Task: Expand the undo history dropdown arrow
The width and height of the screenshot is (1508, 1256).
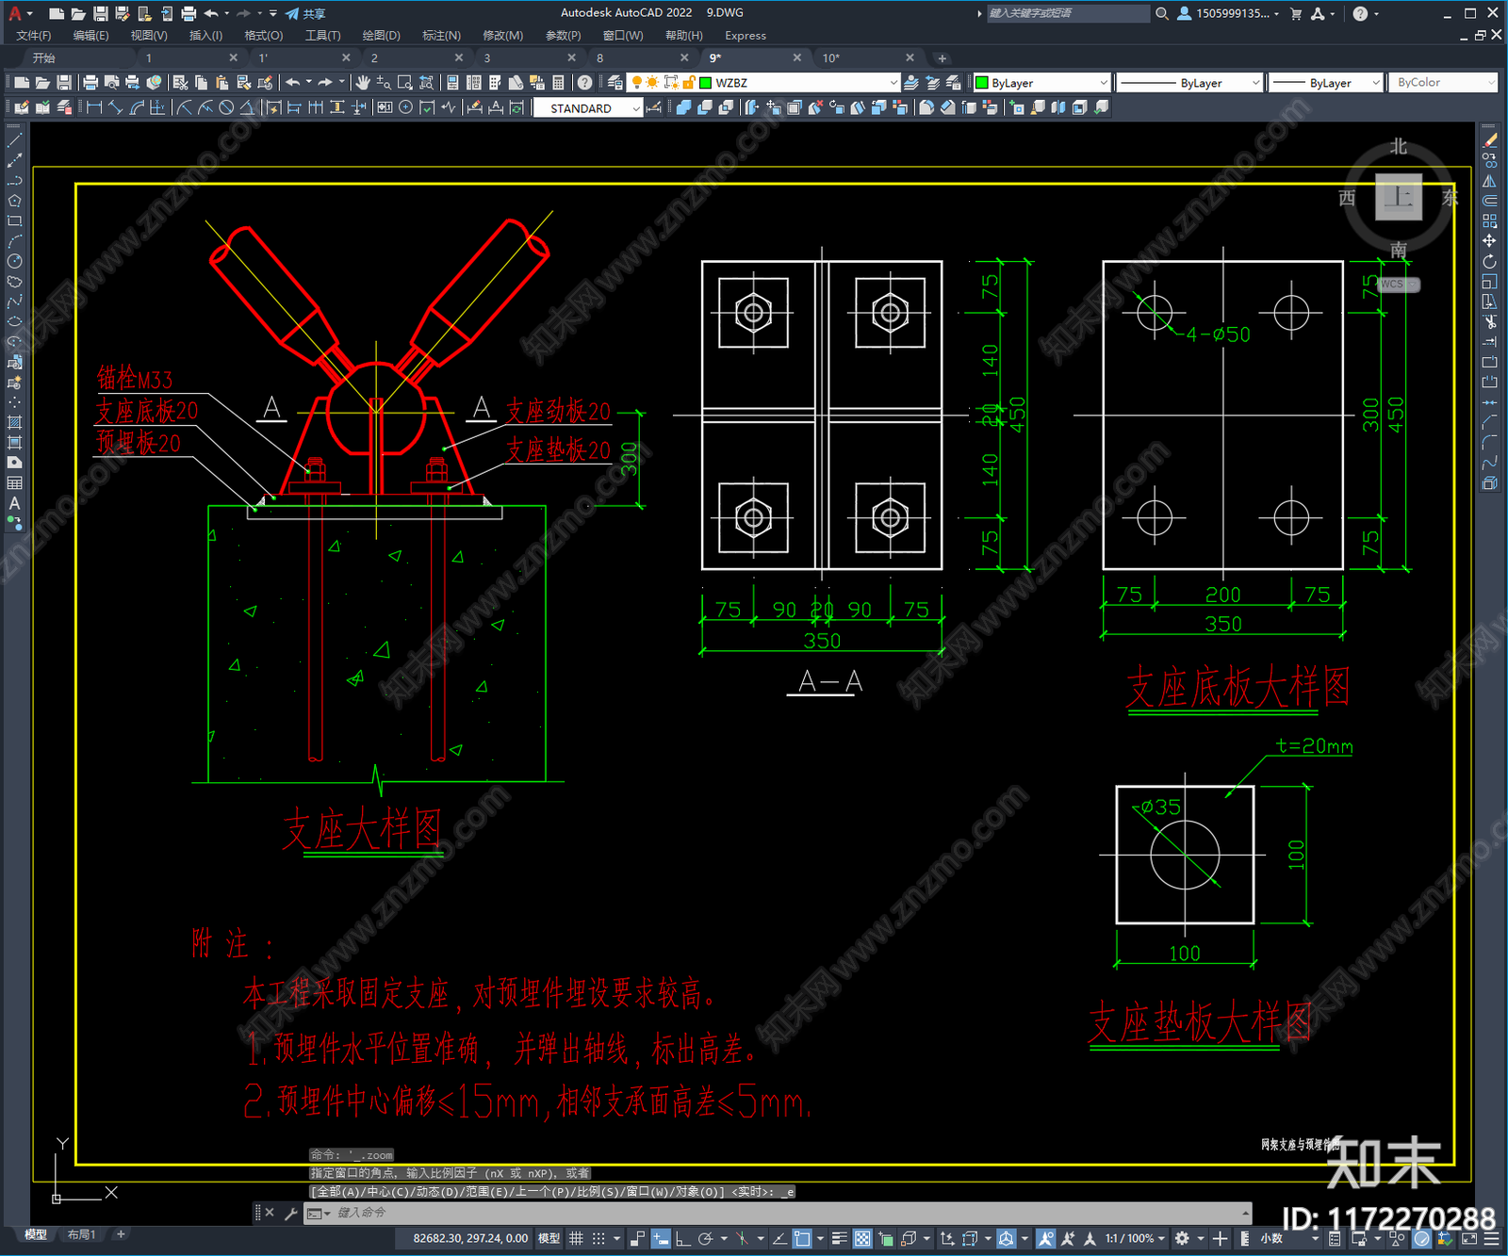Action: coord(309,83)
